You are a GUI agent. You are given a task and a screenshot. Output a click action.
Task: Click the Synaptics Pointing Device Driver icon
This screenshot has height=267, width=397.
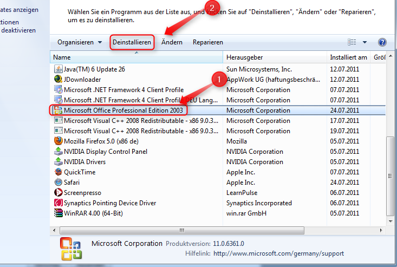tap(58, 203)
